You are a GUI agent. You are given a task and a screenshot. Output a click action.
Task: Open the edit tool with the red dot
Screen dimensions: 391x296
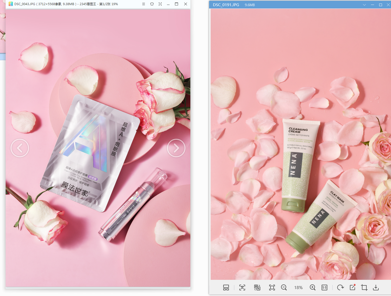[352, 287]
